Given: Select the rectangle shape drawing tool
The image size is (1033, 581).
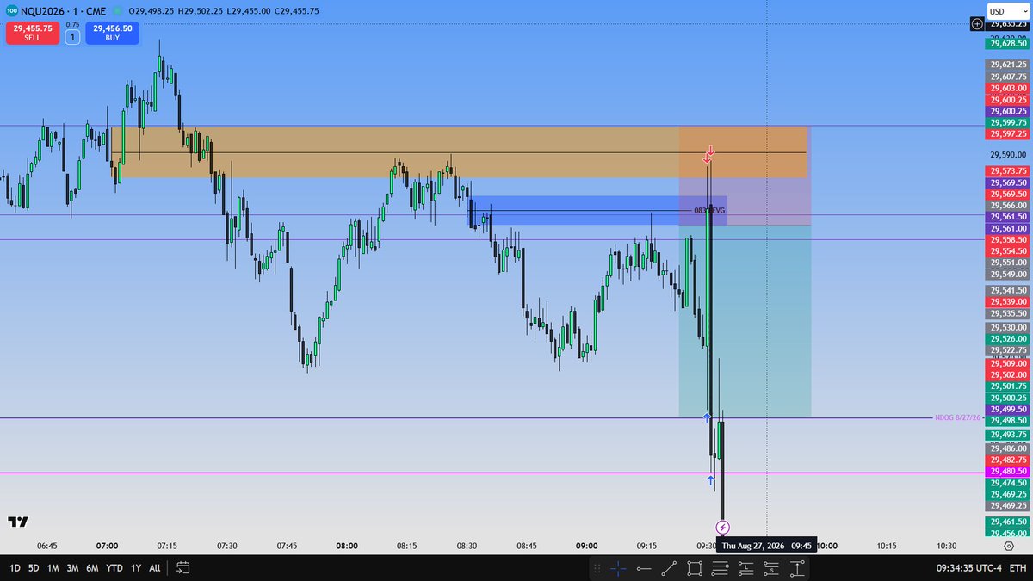Looking at the screenshot, I should [x=695, y=568].
